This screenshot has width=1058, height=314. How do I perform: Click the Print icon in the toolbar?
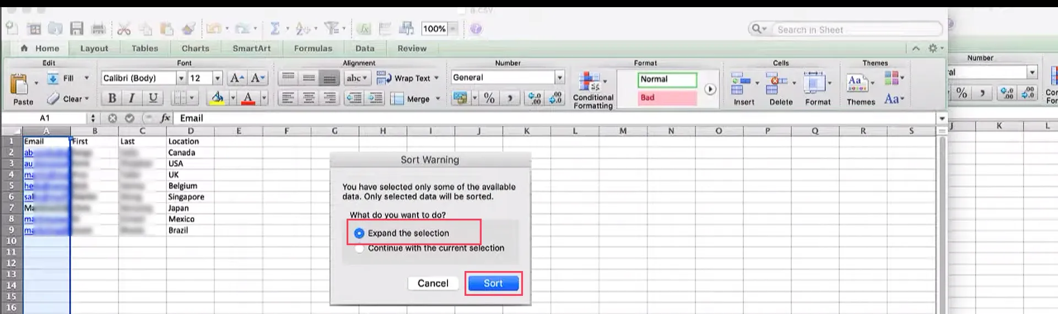pos(99,29)
